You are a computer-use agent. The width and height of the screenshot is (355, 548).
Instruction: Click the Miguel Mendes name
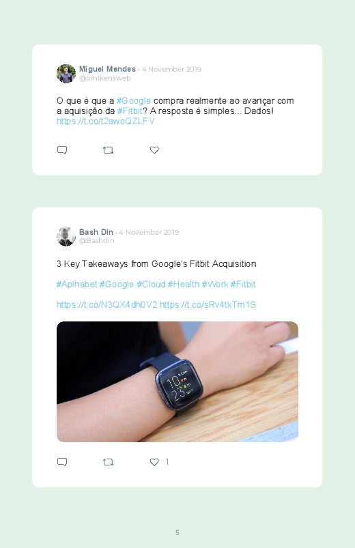click(x=107, y=69)
